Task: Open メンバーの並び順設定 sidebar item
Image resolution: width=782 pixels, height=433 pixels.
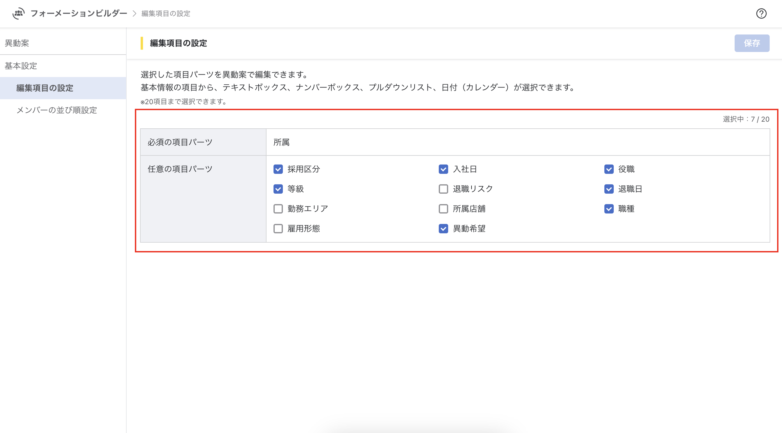Action: click(x=57, y=110)
